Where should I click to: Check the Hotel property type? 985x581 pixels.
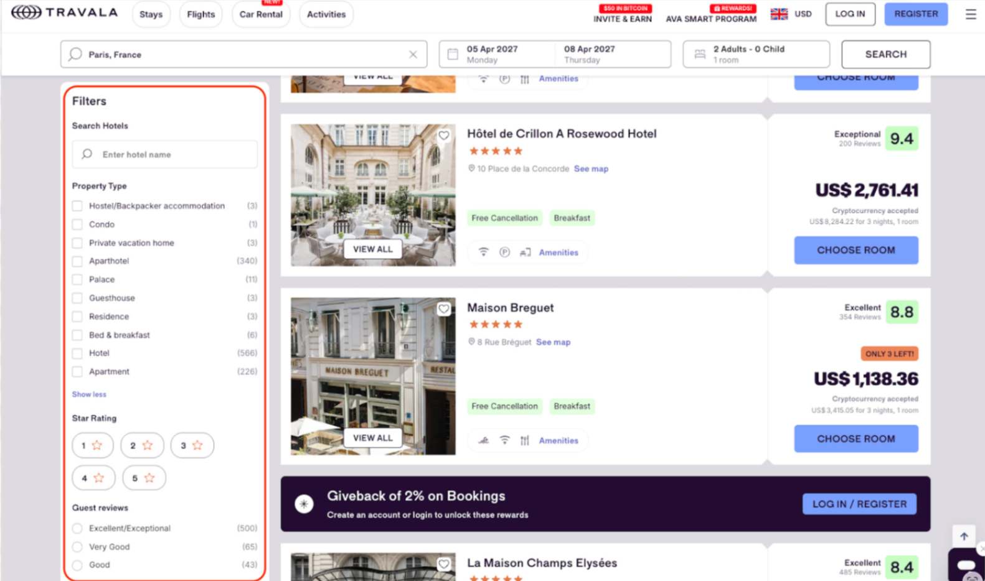click(x=77, y=353)
